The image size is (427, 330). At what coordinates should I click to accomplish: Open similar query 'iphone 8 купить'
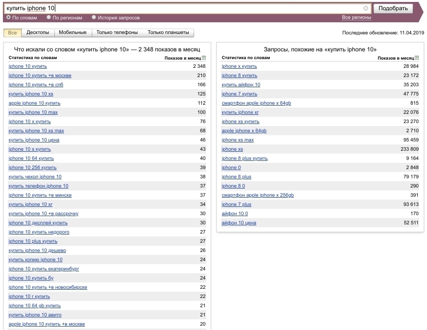click(239, 76)
